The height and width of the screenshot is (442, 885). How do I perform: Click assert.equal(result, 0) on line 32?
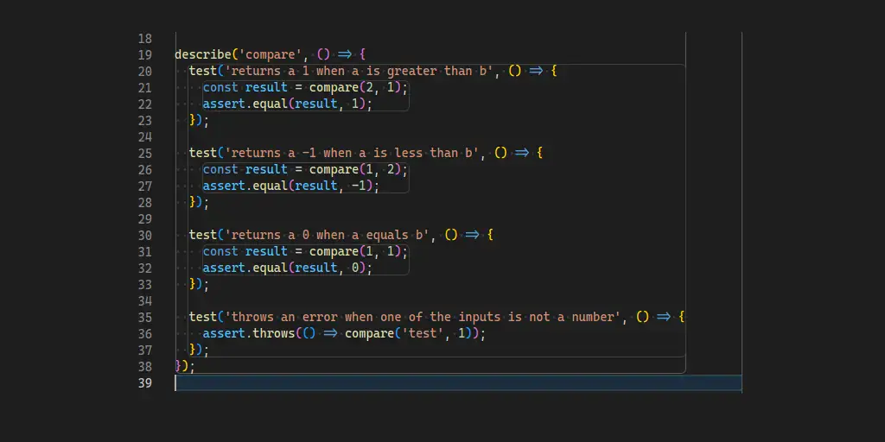[x=284, y=268]
